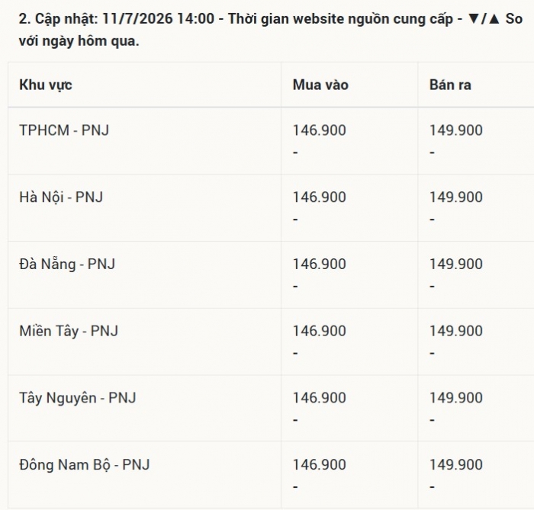The image size is (534, 510).
Task: Select the 'TPHCM - PNJ' row label
Action: click(64, 130)
